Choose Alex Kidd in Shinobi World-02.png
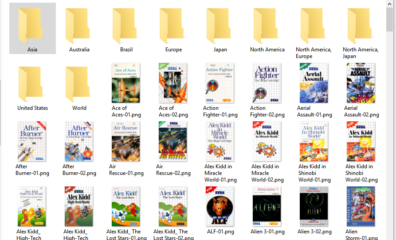396x240 pixels. (361, 141)
